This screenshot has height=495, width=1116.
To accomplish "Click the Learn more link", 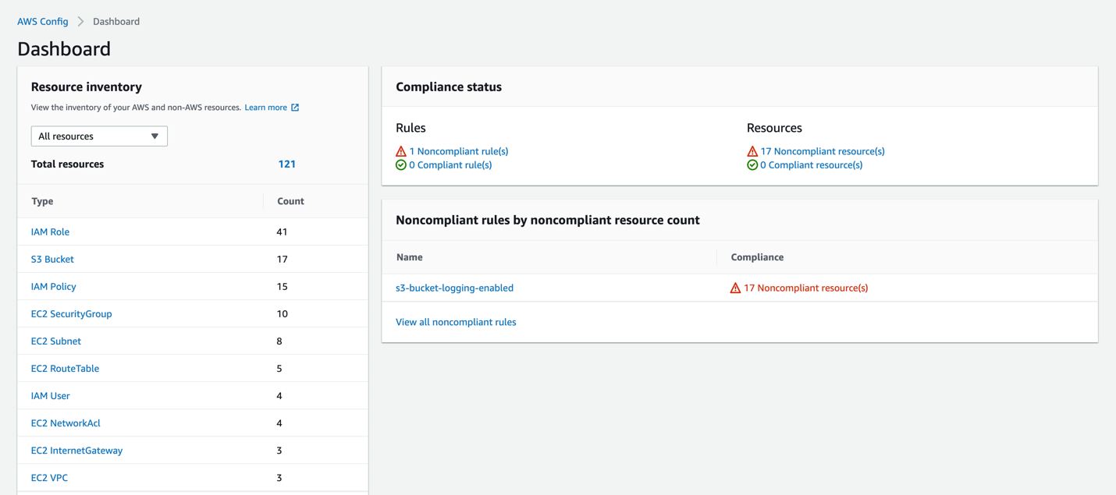I will coord(266,107).
